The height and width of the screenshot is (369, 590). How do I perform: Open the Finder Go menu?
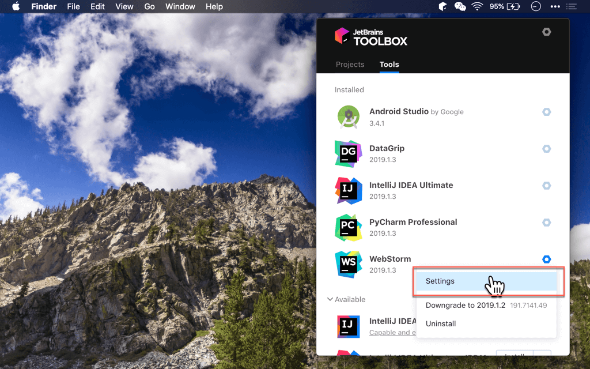149,7
